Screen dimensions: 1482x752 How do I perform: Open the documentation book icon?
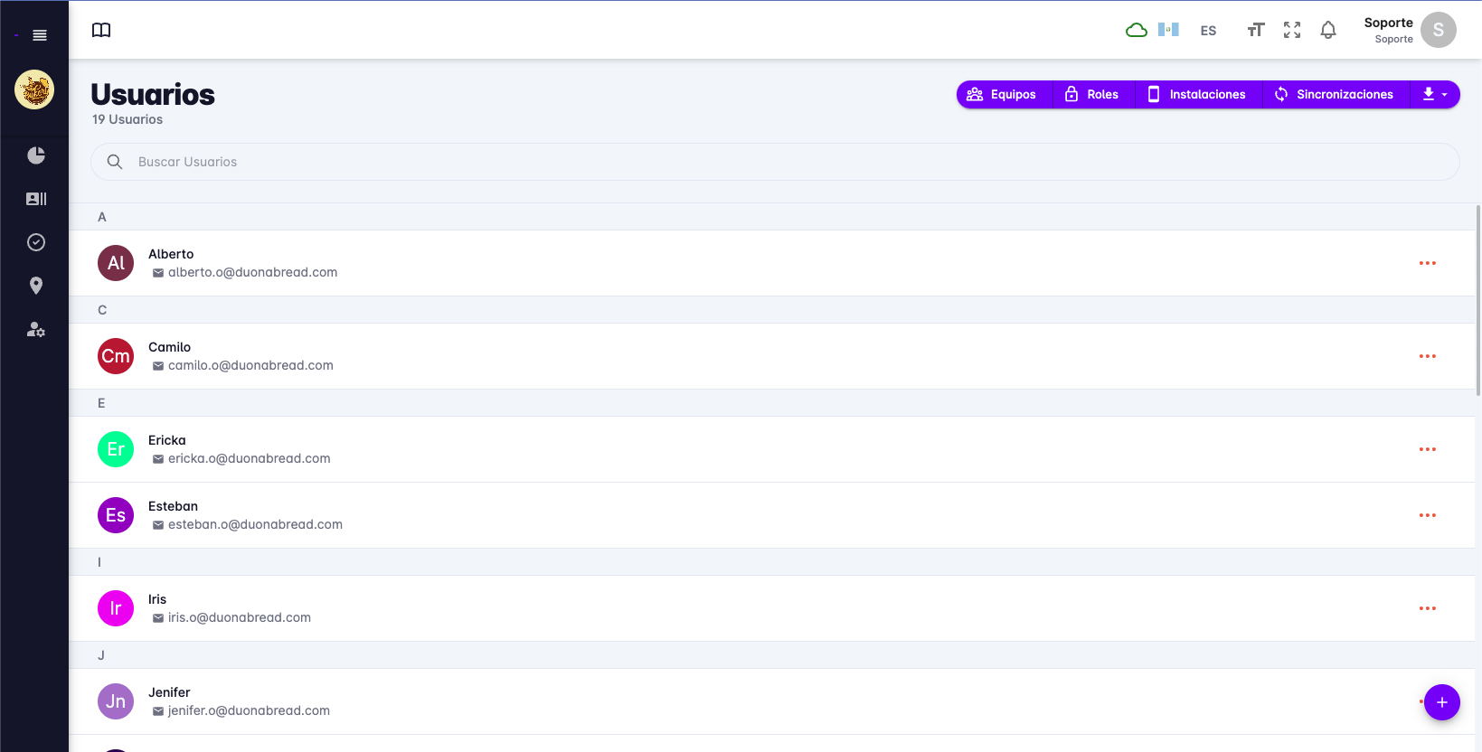pyautogui.click(x=101, y=30)
